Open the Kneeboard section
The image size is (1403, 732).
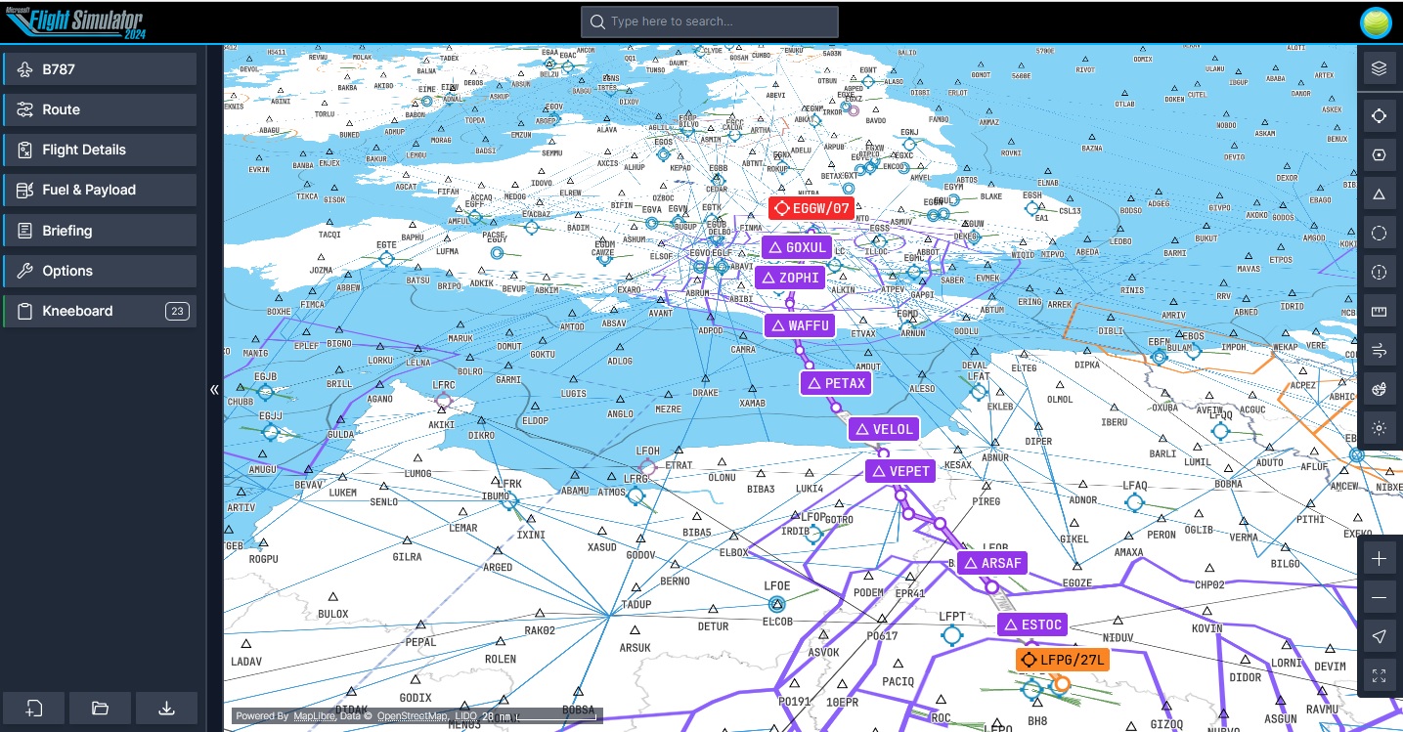(x=100, y=311)
